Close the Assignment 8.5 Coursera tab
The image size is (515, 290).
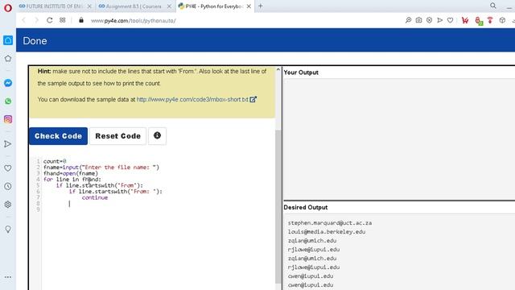pyautogui.click(x=169, y=6)
